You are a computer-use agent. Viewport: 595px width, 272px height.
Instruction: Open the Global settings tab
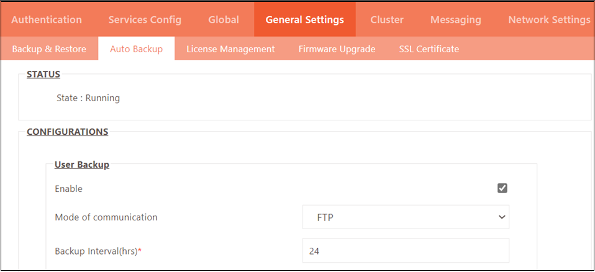click(224, 20)
